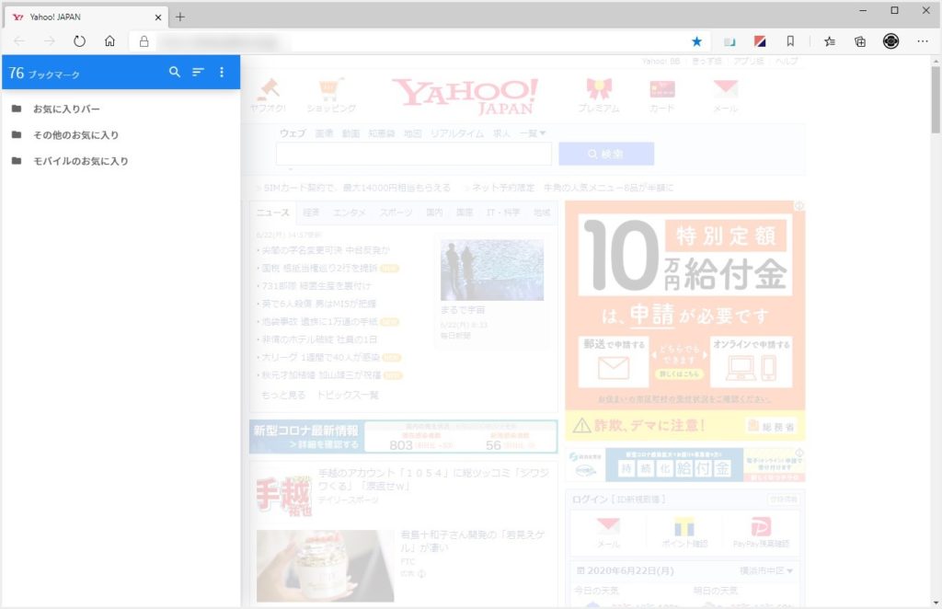Image resolution: width=942 pixels, height=609 pixels.
Task: View site info via lock icon
Action: 144,40
